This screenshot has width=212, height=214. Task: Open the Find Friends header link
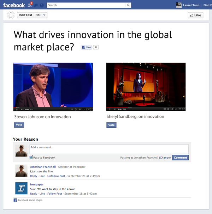point(207,5)
